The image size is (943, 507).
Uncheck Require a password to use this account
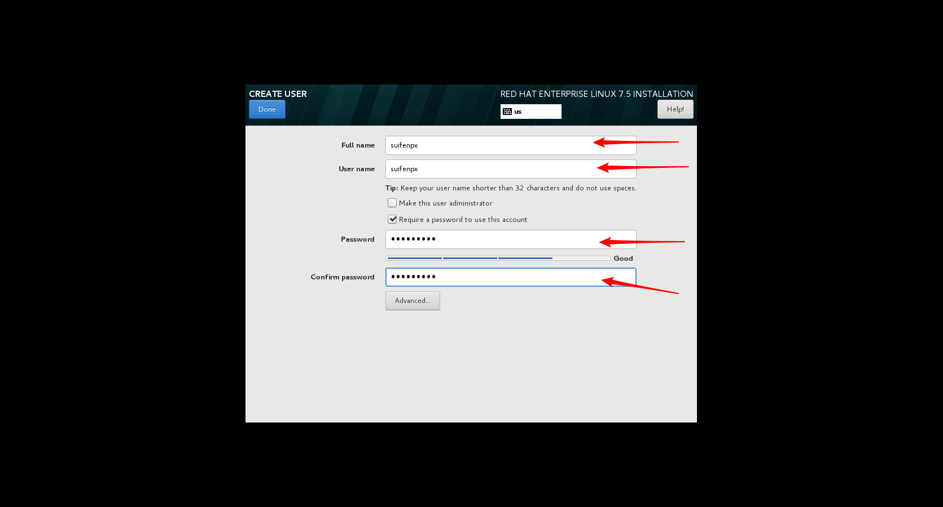pos(392,219)
